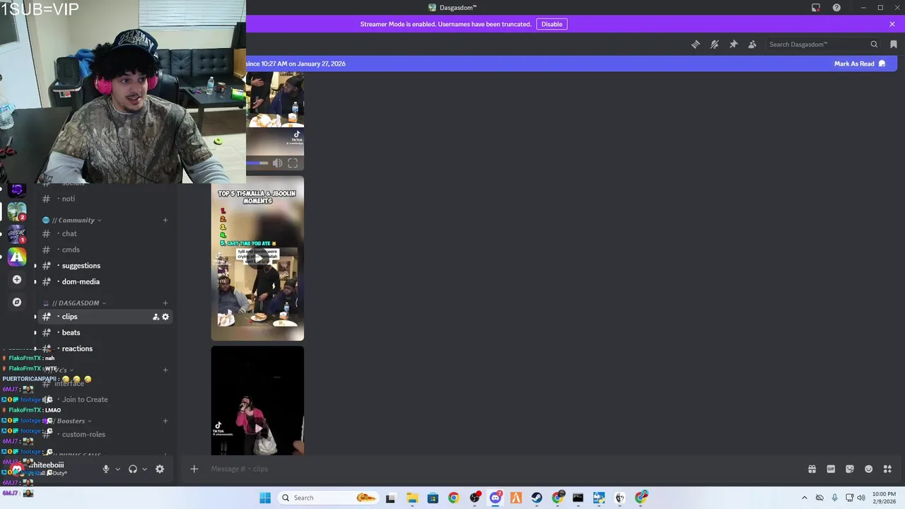Open the apps launcher icon in message bar
905x509 pixels.
tap(887, 469)
